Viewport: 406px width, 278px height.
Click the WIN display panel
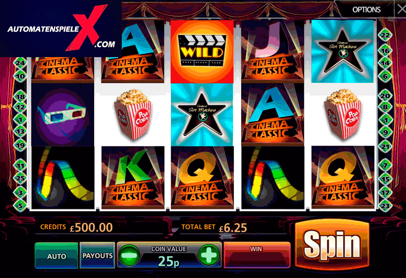pyautogui.click(x=257, y=255)
